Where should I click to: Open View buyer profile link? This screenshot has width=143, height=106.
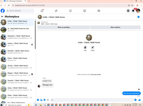coord(96,75)
